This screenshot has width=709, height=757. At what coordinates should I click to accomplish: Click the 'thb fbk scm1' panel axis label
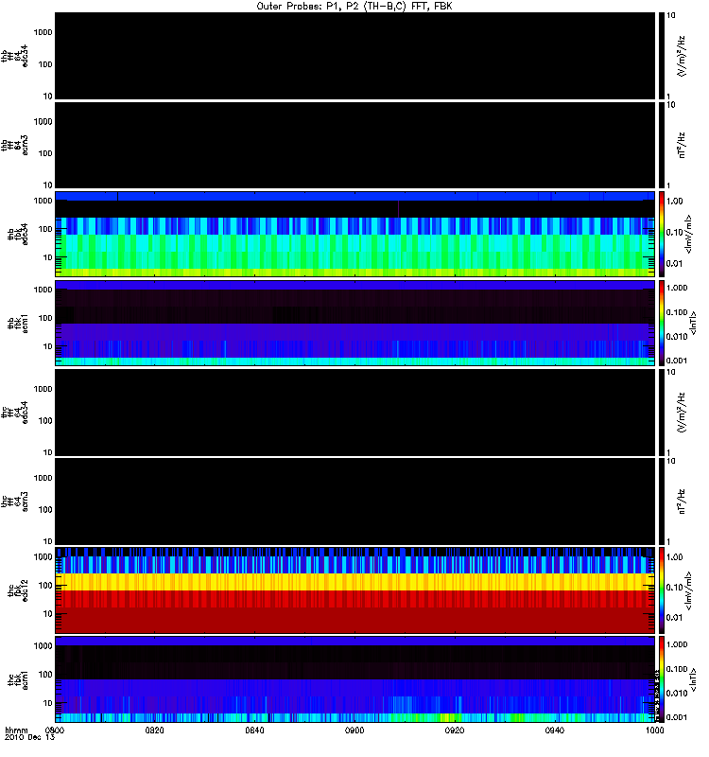(18, 324)
